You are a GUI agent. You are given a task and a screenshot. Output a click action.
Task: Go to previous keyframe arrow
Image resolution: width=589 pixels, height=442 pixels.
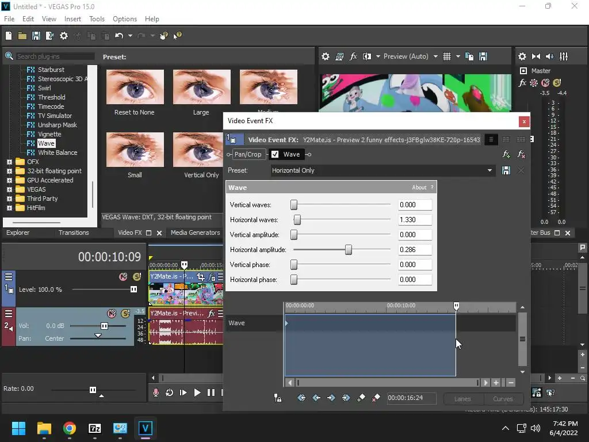316,398
